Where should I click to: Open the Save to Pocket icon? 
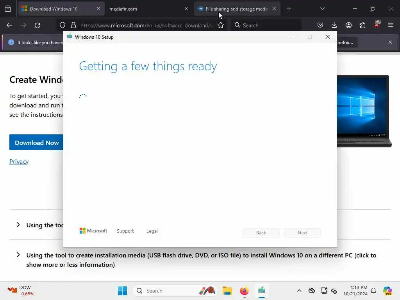pyautogui.click(x=320, y=25)
